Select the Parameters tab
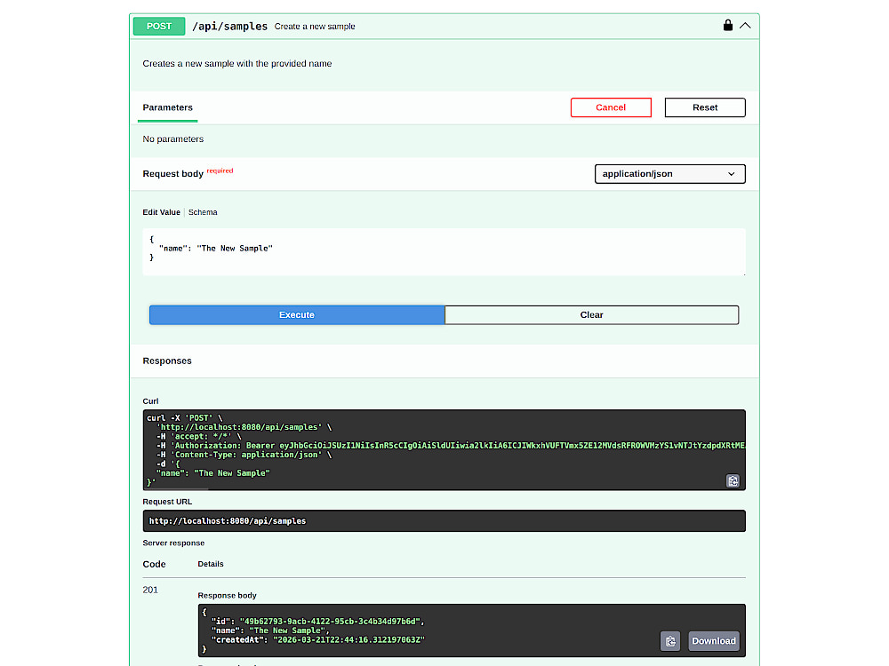 167,107
